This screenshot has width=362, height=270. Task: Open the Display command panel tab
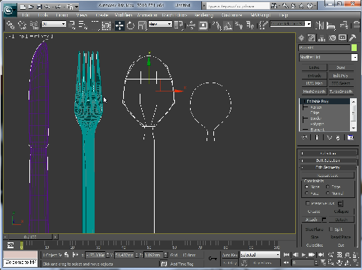342,38
